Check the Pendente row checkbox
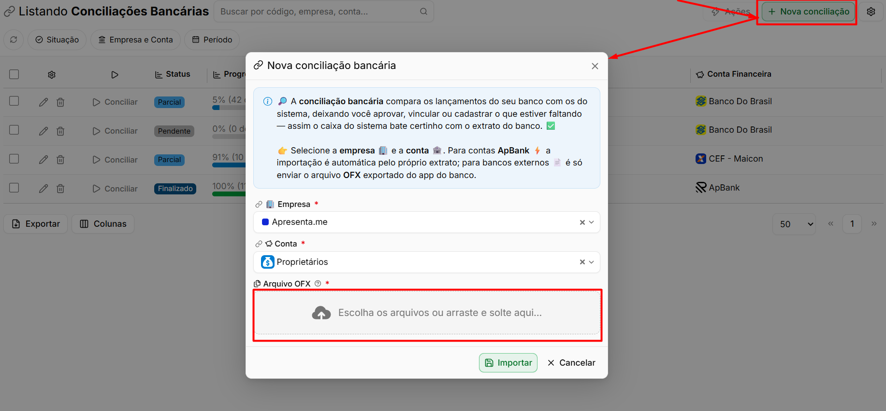Viewport: 886px width, 411px height. 14,130
